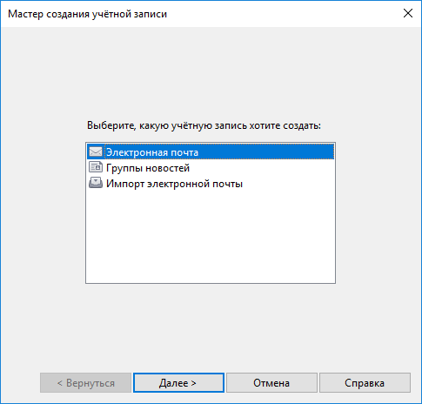Image resolution: width=422 pixels, height=404 pixels.
Task: Click grey area left of the account list
Action: point(43,212)
